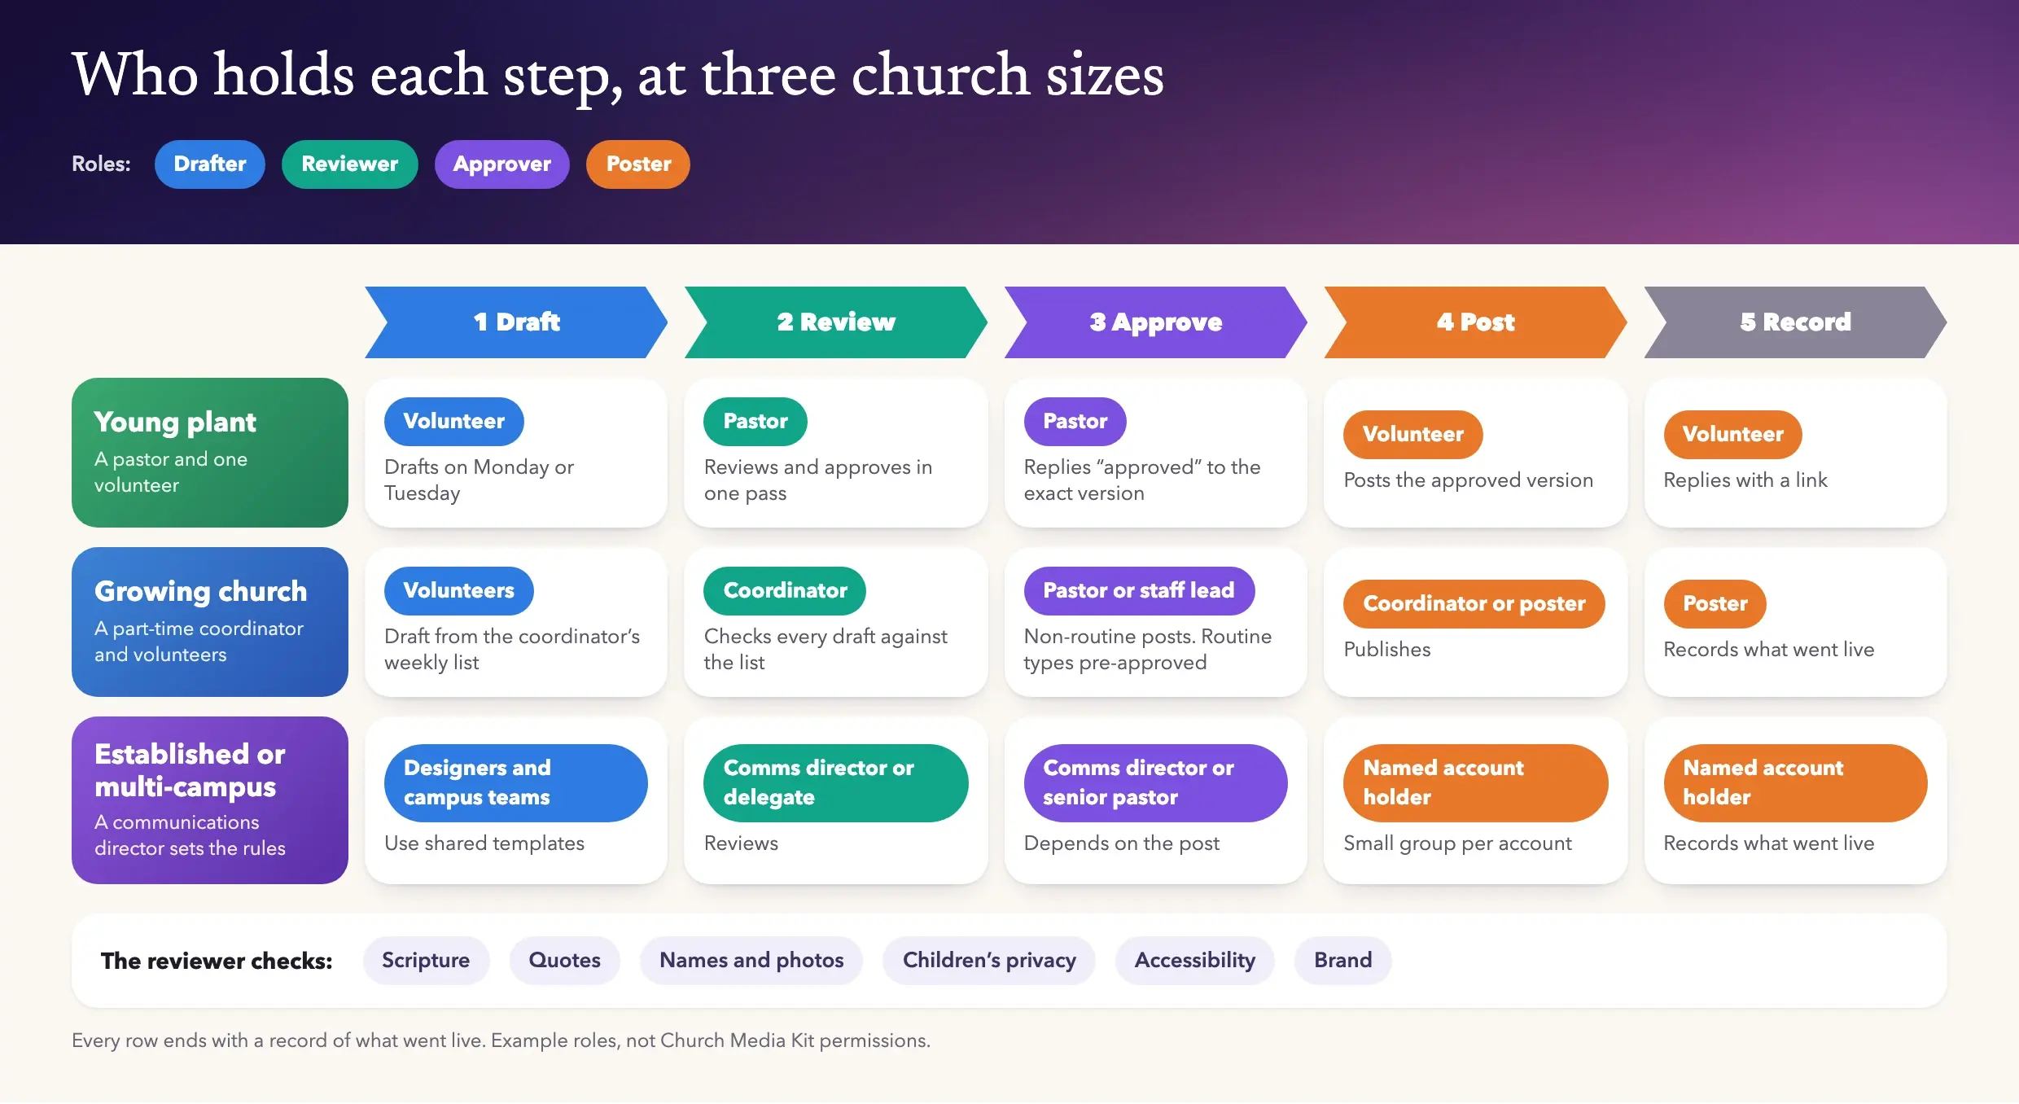The width and height of the screenshot is (2019, 1104).
Task: Click text 'Small group per account'
Action: [x=1457, y=843]
